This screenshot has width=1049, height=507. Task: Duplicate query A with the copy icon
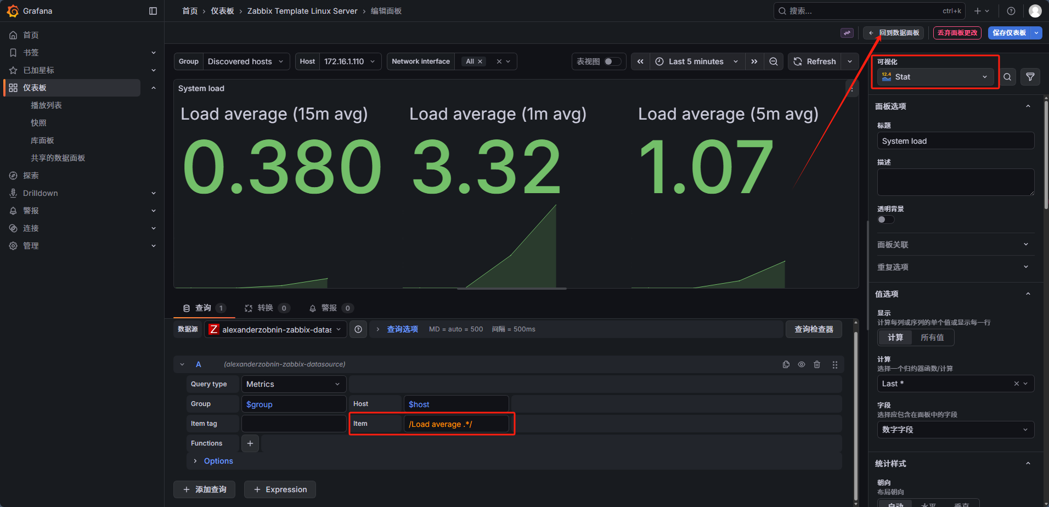[786, 364]
